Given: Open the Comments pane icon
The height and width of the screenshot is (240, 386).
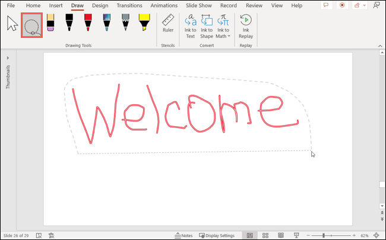Looking at the screenshot, I should [x=327, y=5].
